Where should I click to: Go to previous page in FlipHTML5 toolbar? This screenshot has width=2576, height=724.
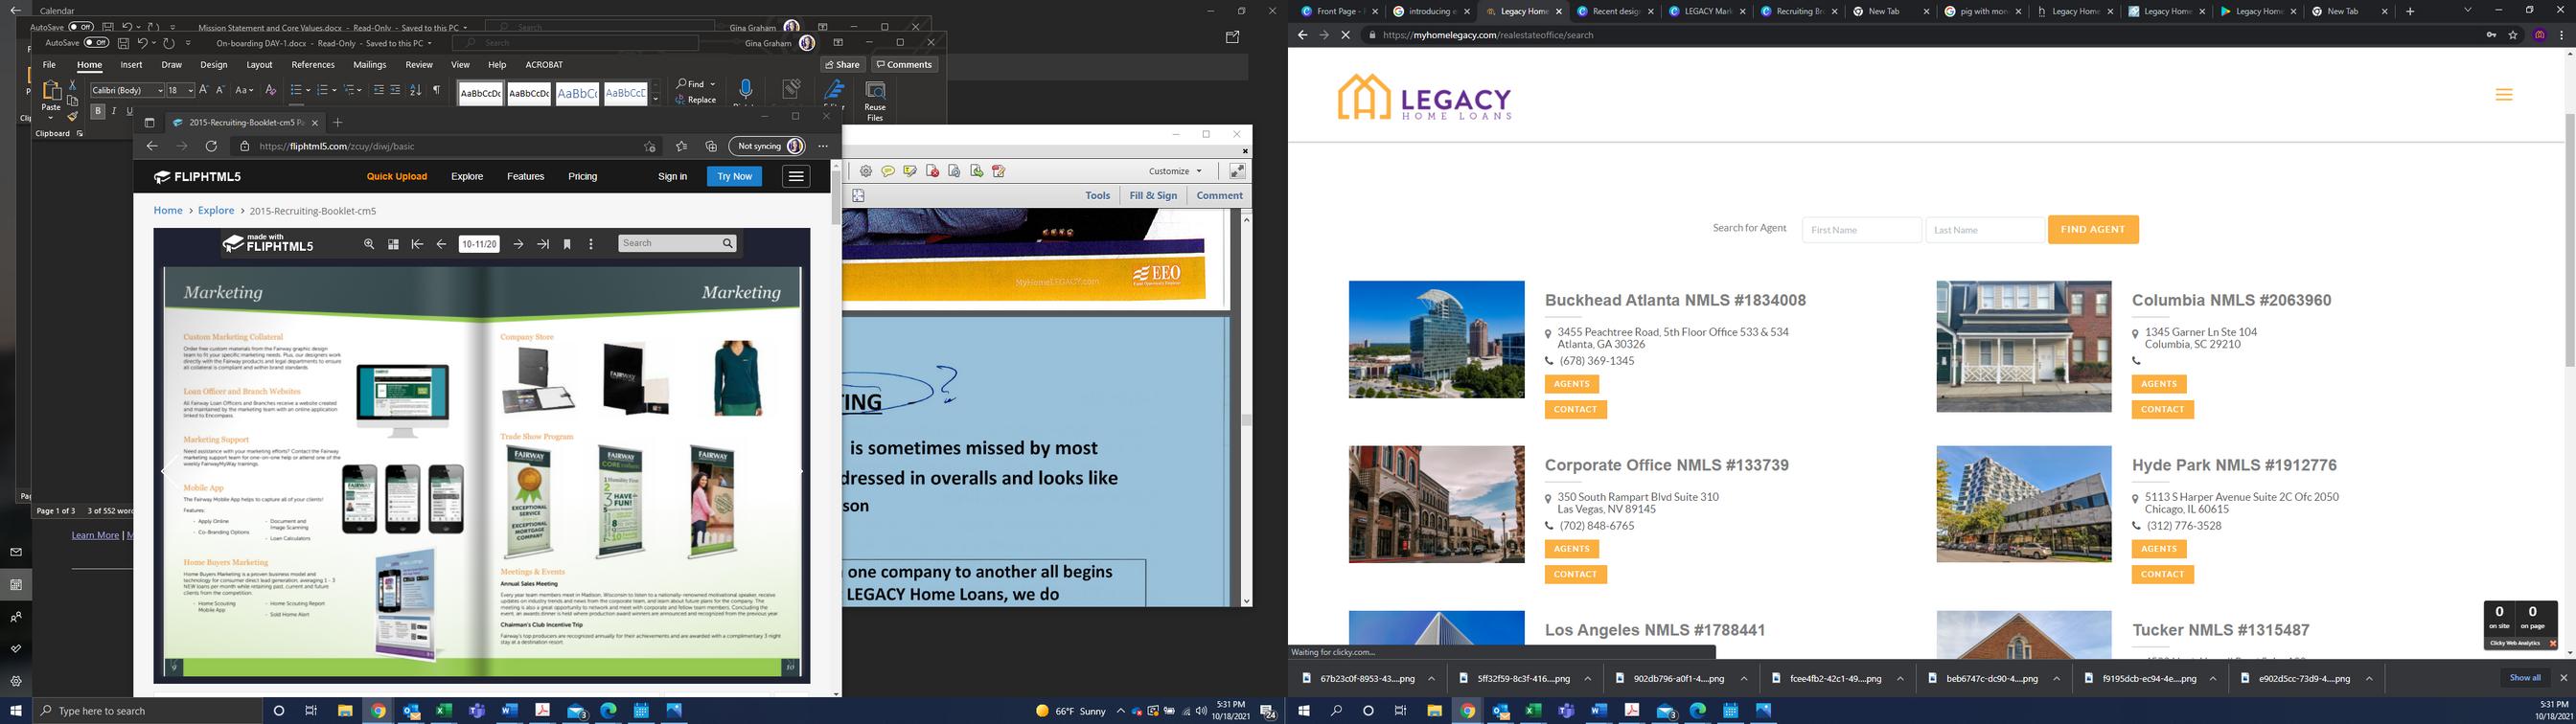441,244
